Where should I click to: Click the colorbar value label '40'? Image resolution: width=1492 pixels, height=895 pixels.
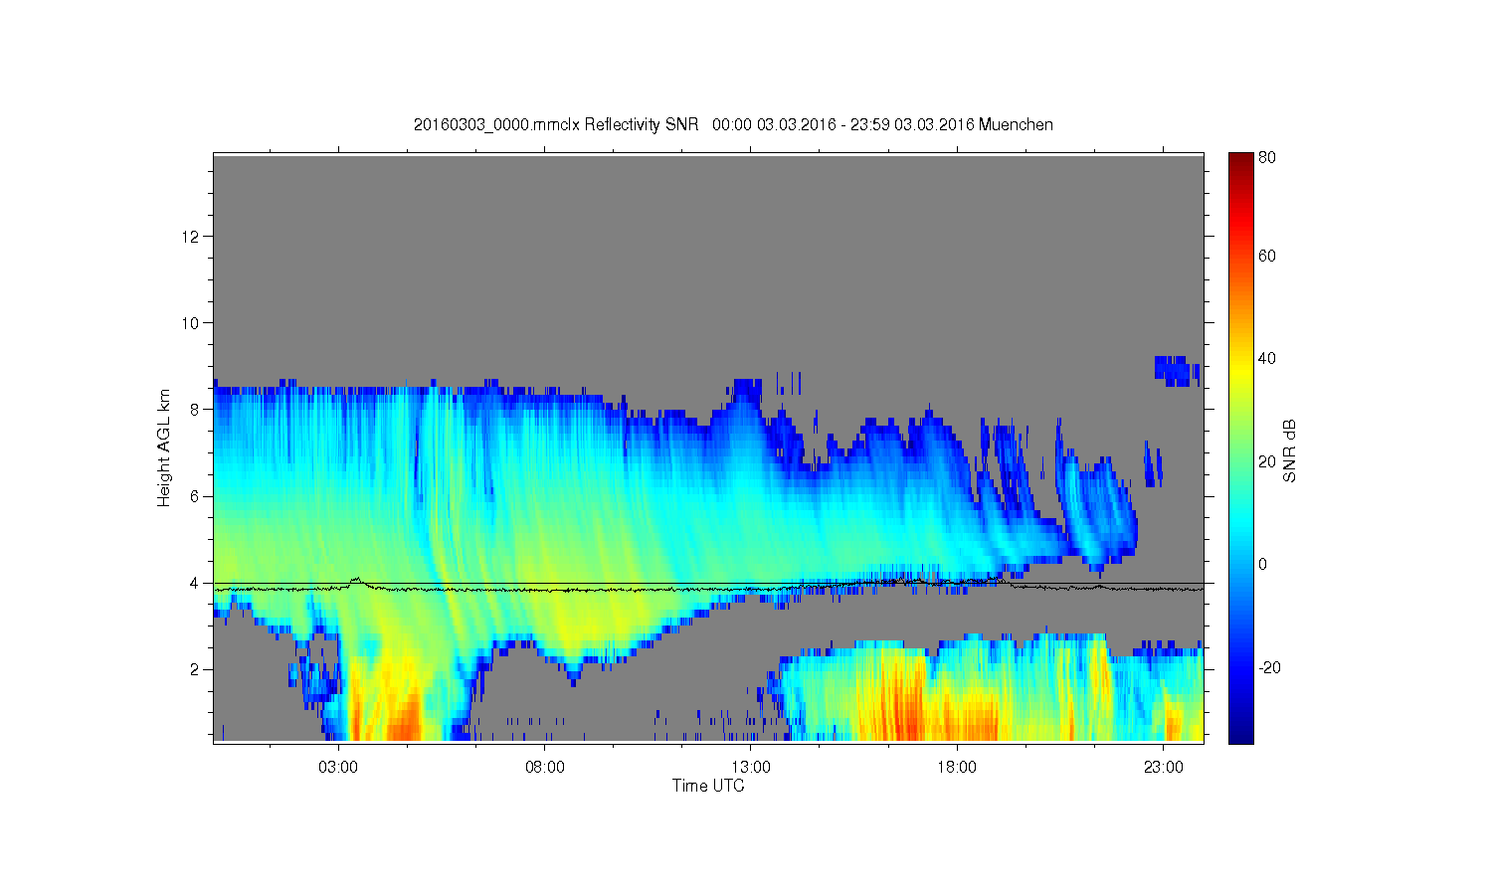coord(1267,359)
